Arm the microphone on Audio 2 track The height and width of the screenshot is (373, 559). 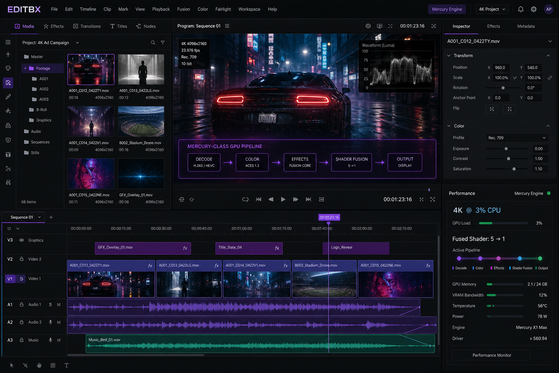coord(51,322)
